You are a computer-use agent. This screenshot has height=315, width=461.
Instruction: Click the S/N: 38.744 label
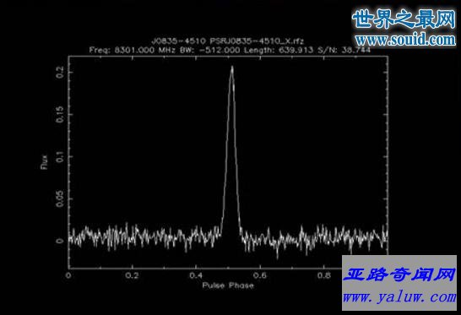tap(344, 50)
